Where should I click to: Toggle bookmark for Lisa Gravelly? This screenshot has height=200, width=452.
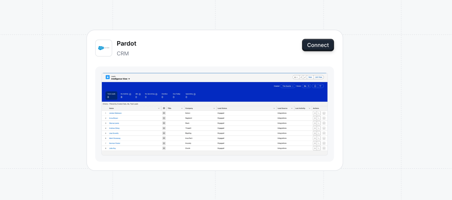(x=164, y=133)
